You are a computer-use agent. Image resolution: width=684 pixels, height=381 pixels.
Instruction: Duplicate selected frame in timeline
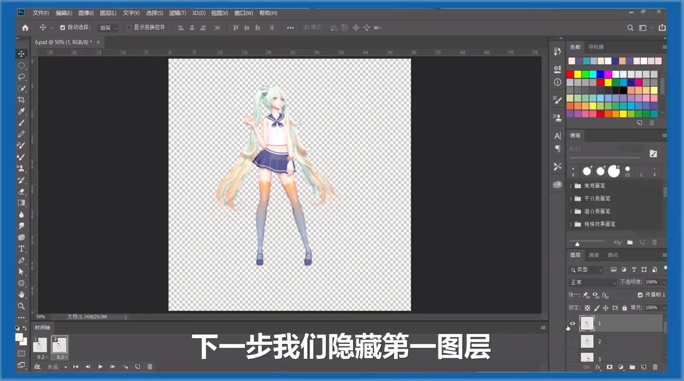138,367
